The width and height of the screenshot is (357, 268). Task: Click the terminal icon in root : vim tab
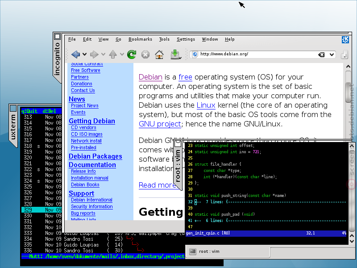pos(193,251)
